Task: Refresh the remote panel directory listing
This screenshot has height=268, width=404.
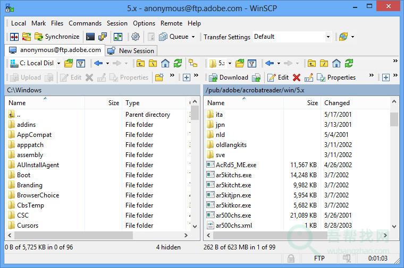Action: coord(349,63)
